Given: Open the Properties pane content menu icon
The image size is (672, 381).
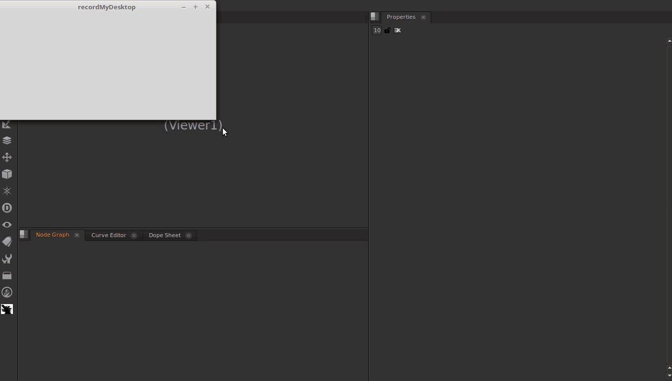Looking at the screenshot, I should tap(375, 16).
